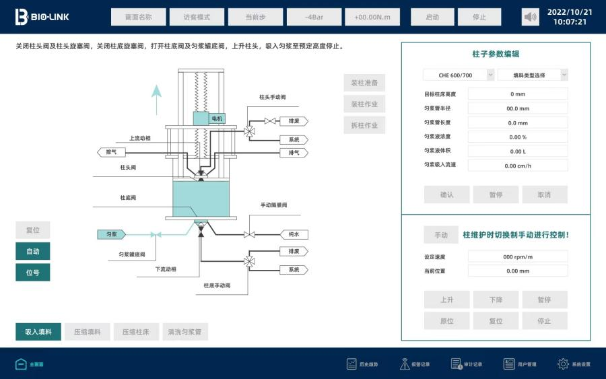Viewport: 606px width, 379px height.
Task: Click 确认 in column parameter panel
Action: (446, 195)
